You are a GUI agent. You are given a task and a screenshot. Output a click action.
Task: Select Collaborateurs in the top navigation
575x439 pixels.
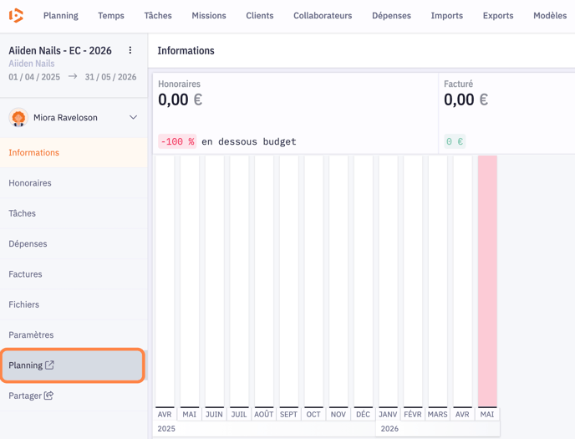click(x=323, y=16)
